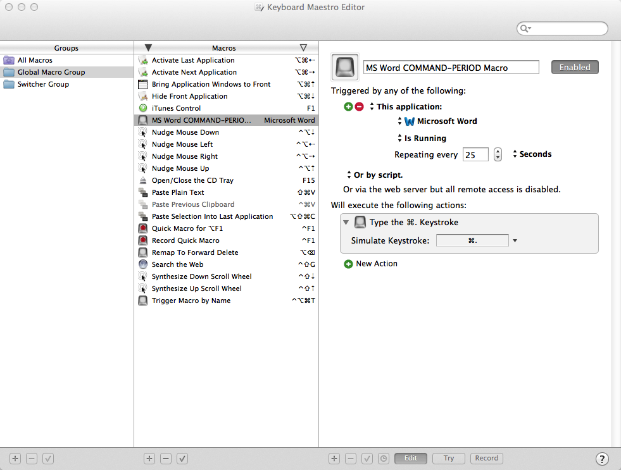Viewport: 621px width, 470px height.
Task: Click the outlined triangle in Macros header
Action: (x=303, y=47)
